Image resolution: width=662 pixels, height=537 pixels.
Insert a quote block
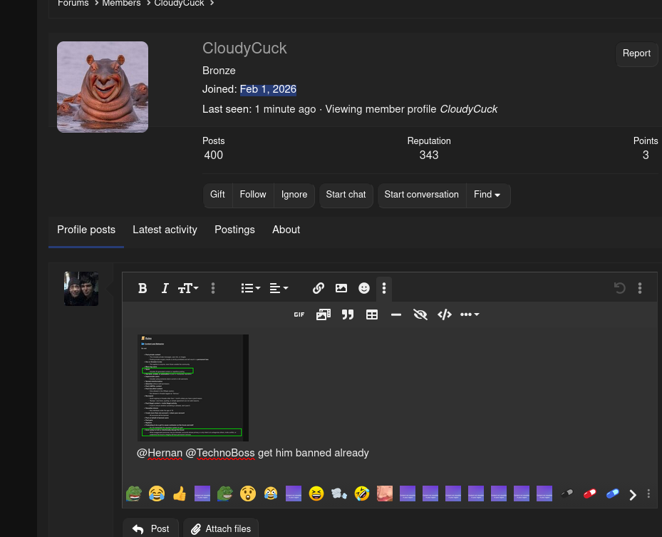click(348, 314)
